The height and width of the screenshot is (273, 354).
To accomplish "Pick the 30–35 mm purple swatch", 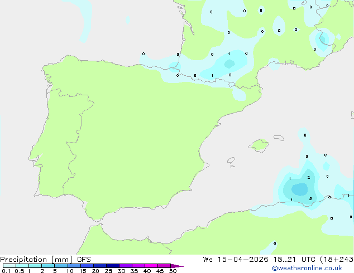I will [126, 266].
